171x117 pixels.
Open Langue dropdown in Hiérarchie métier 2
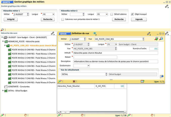[107, 14]
